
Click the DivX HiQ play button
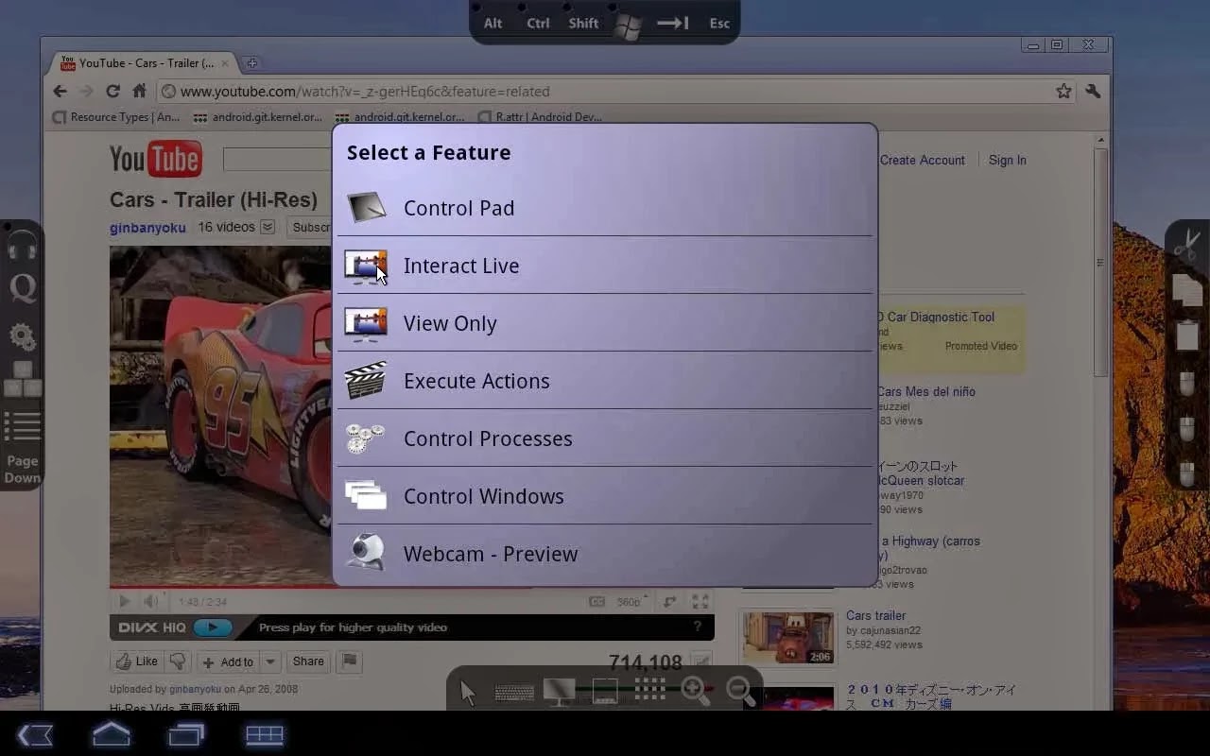pyautogui.click(x=213, y=627)
